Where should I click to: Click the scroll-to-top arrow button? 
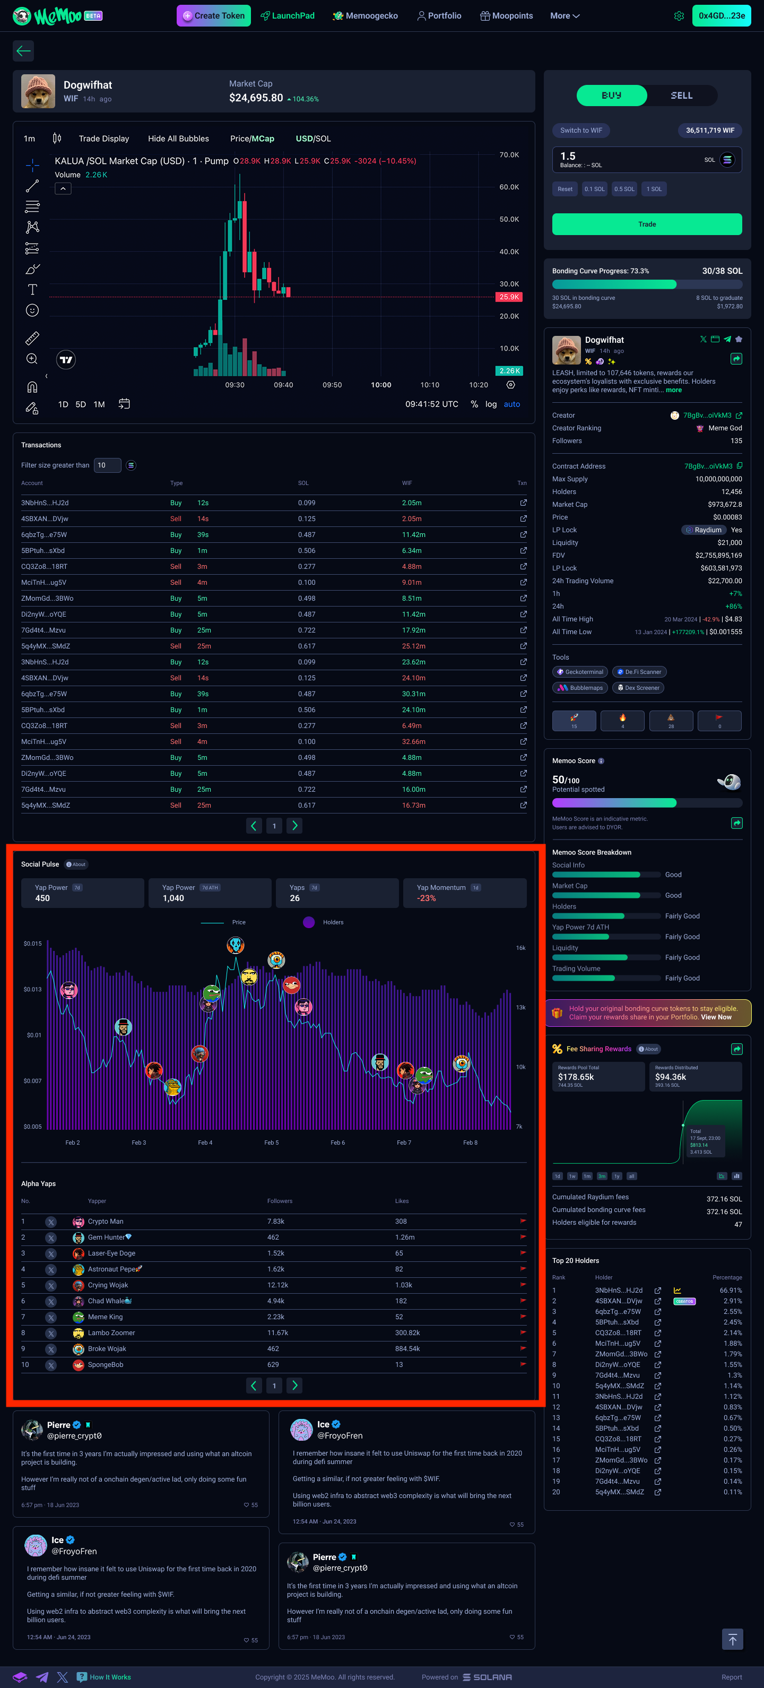(732, 1639)
